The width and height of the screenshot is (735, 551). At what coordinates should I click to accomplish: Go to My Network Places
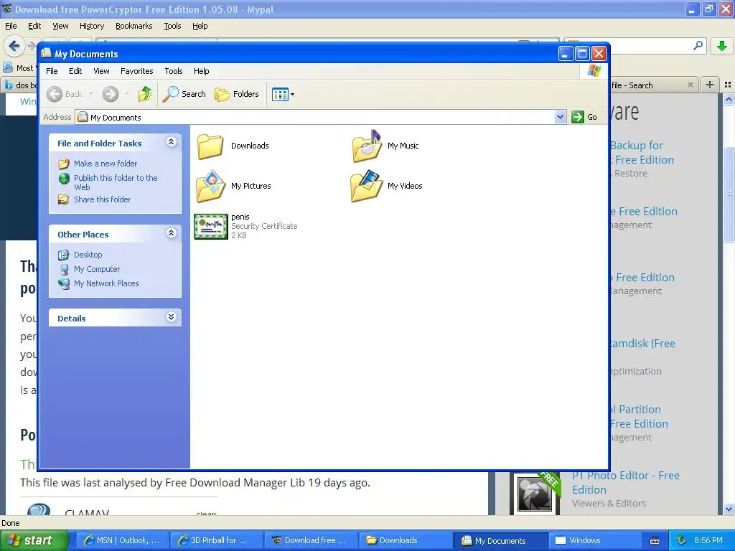tap(106, 283)
